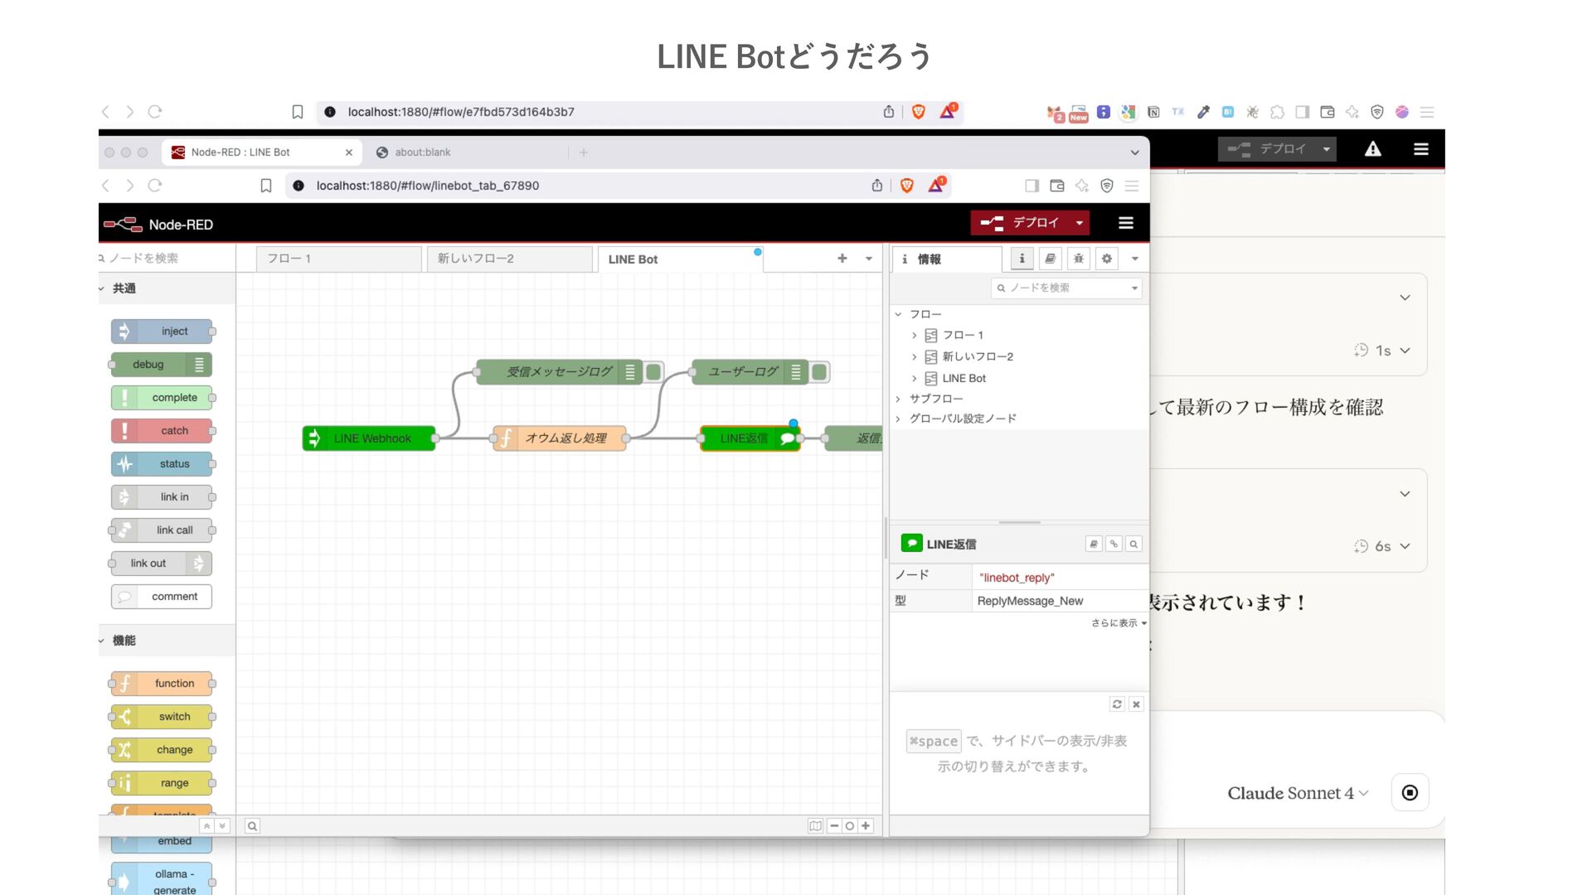Select the オウム返し処理 function node

tap(560, 438)
